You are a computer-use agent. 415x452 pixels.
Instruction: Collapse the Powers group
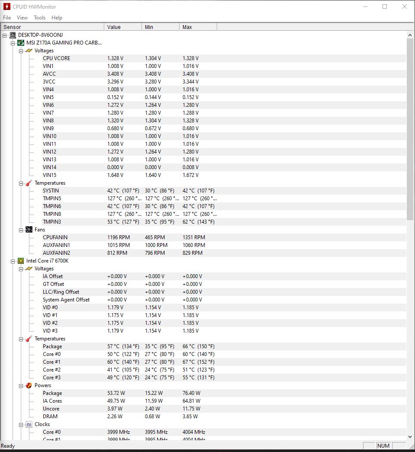21,386
